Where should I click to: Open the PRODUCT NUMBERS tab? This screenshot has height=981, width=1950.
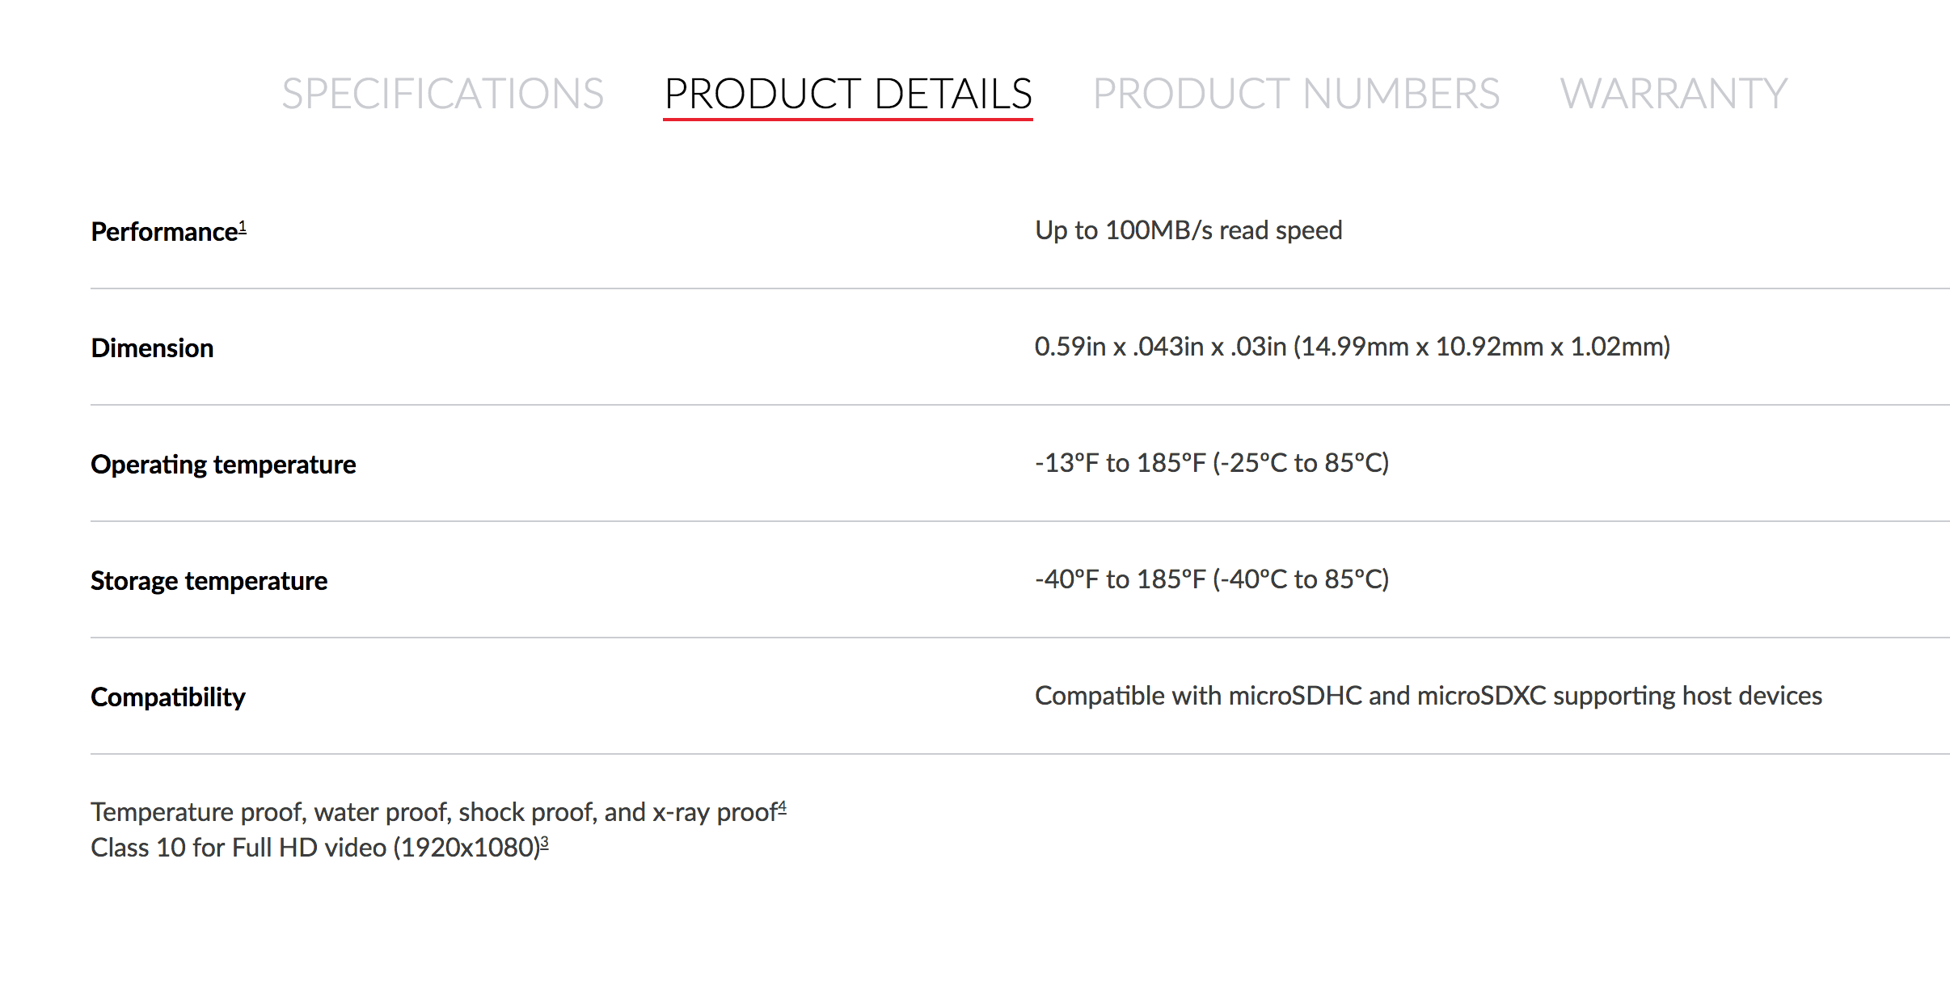[1295, 92]
